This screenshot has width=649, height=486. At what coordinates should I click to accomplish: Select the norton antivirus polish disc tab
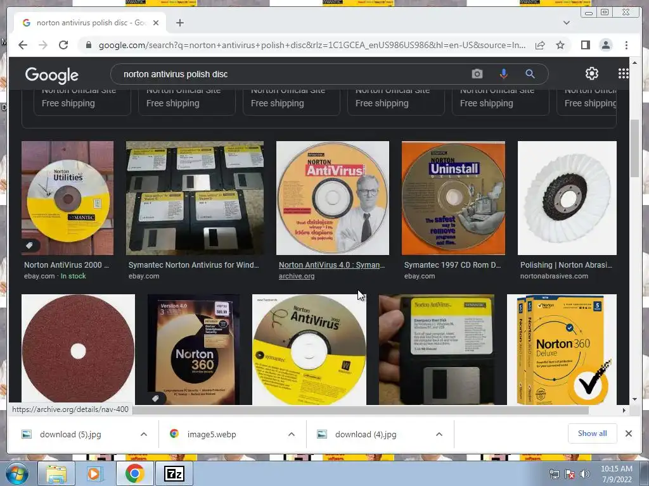point(90,23)
